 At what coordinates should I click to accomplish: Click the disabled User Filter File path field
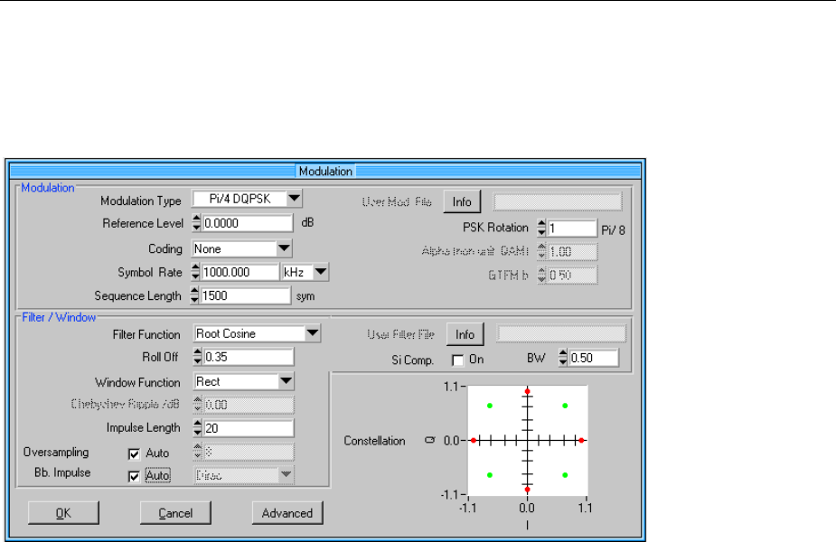pyautogui.click(x=561, y=333)
